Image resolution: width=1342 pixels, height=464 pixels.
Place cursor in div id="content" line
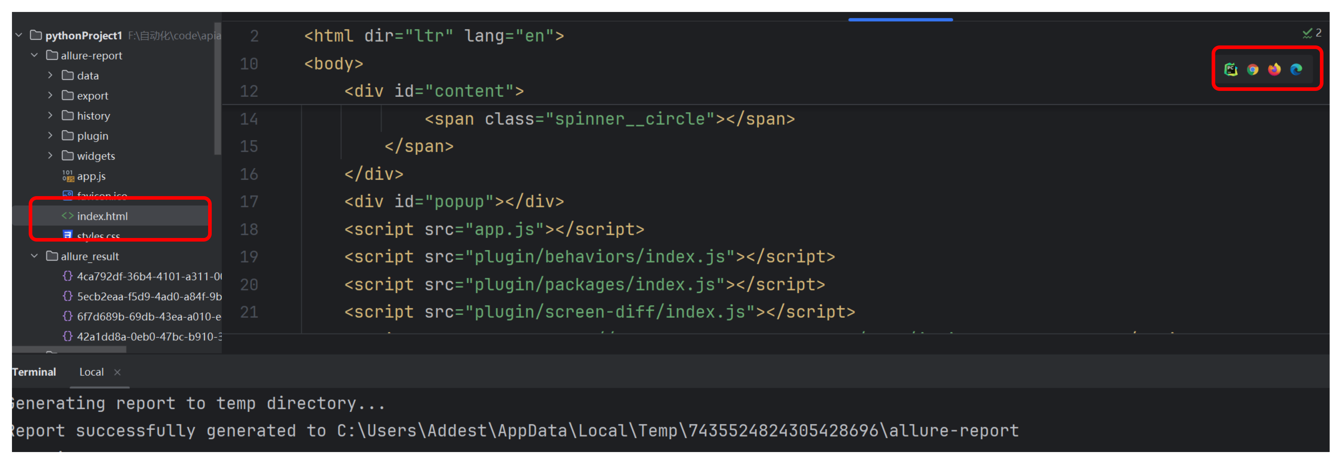click(434, 92)
